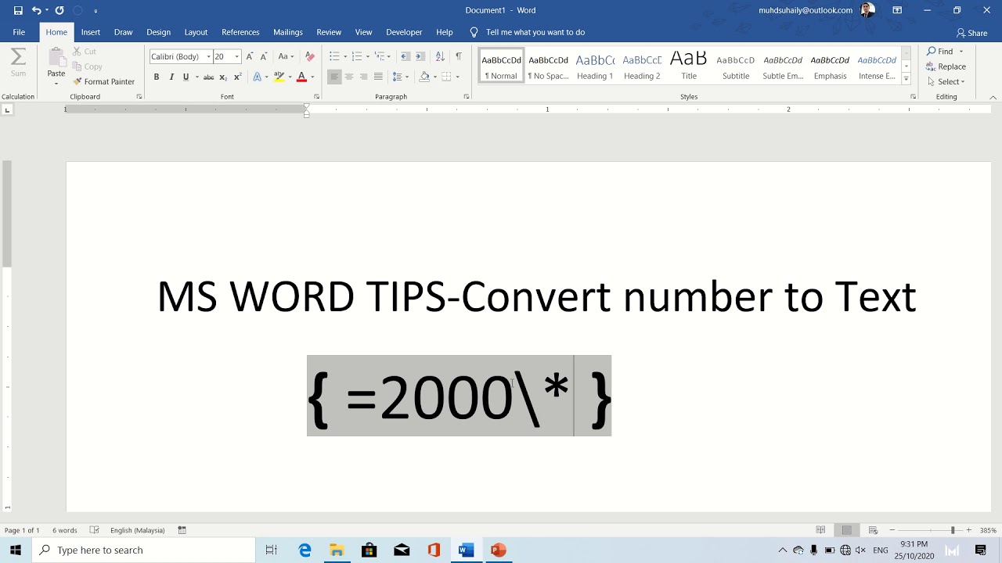1002x563 pixels.
Task: Apply the text highlight color
Action: pos(279,77)
